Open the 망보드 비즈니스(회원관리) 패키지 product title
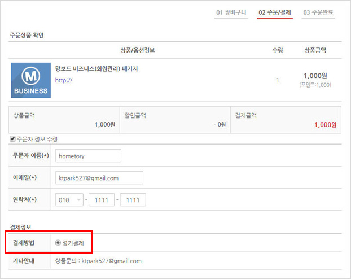 tap(96, 68)
